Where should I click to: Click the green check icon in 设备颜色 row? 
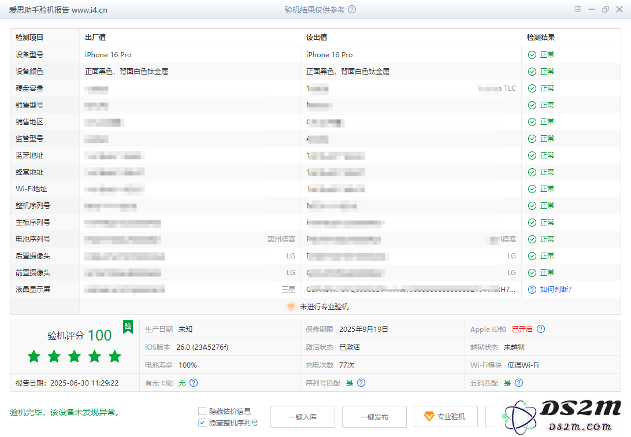click(532, 72)
